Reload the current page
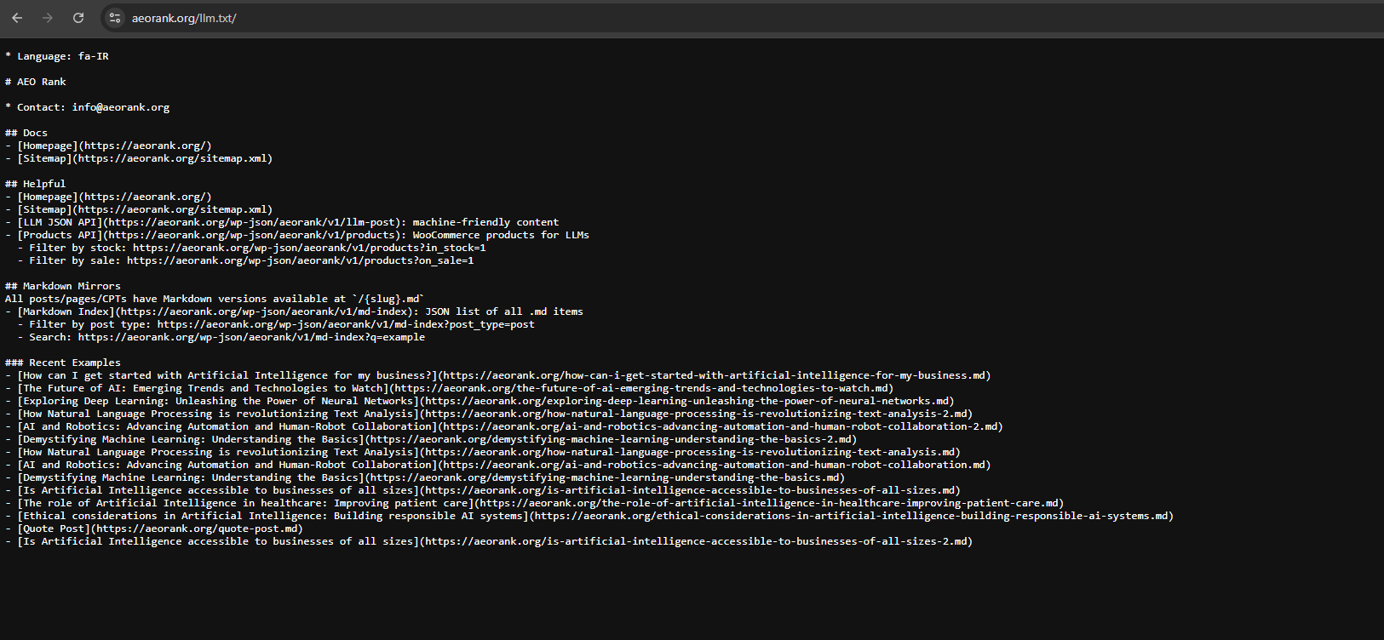1384x640 pixels. coord(78,18)
